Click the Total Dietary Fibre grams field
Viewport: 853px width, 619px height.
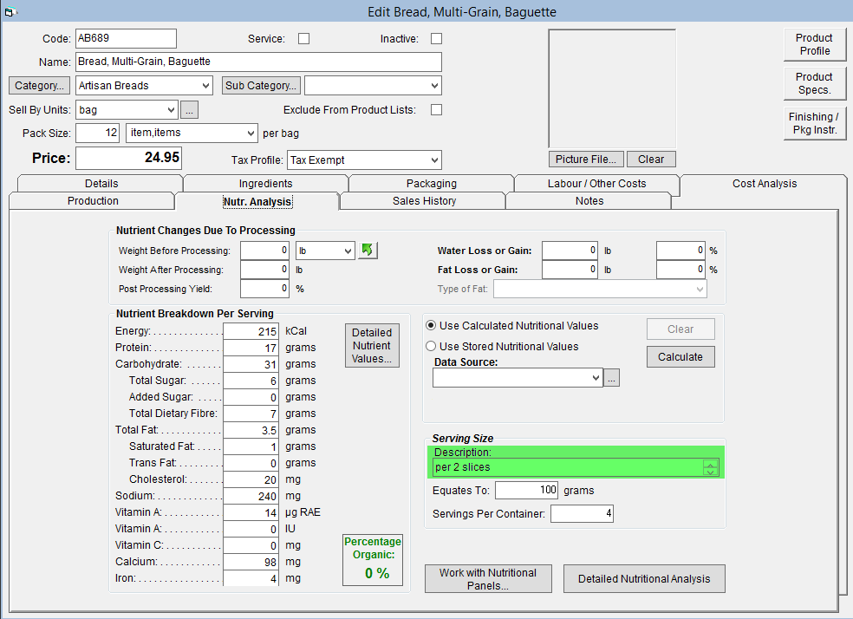pos(251,414)
